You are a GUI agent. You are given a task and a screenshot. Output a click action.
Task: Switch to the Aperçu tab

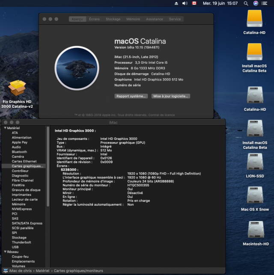tap(77, 19)
